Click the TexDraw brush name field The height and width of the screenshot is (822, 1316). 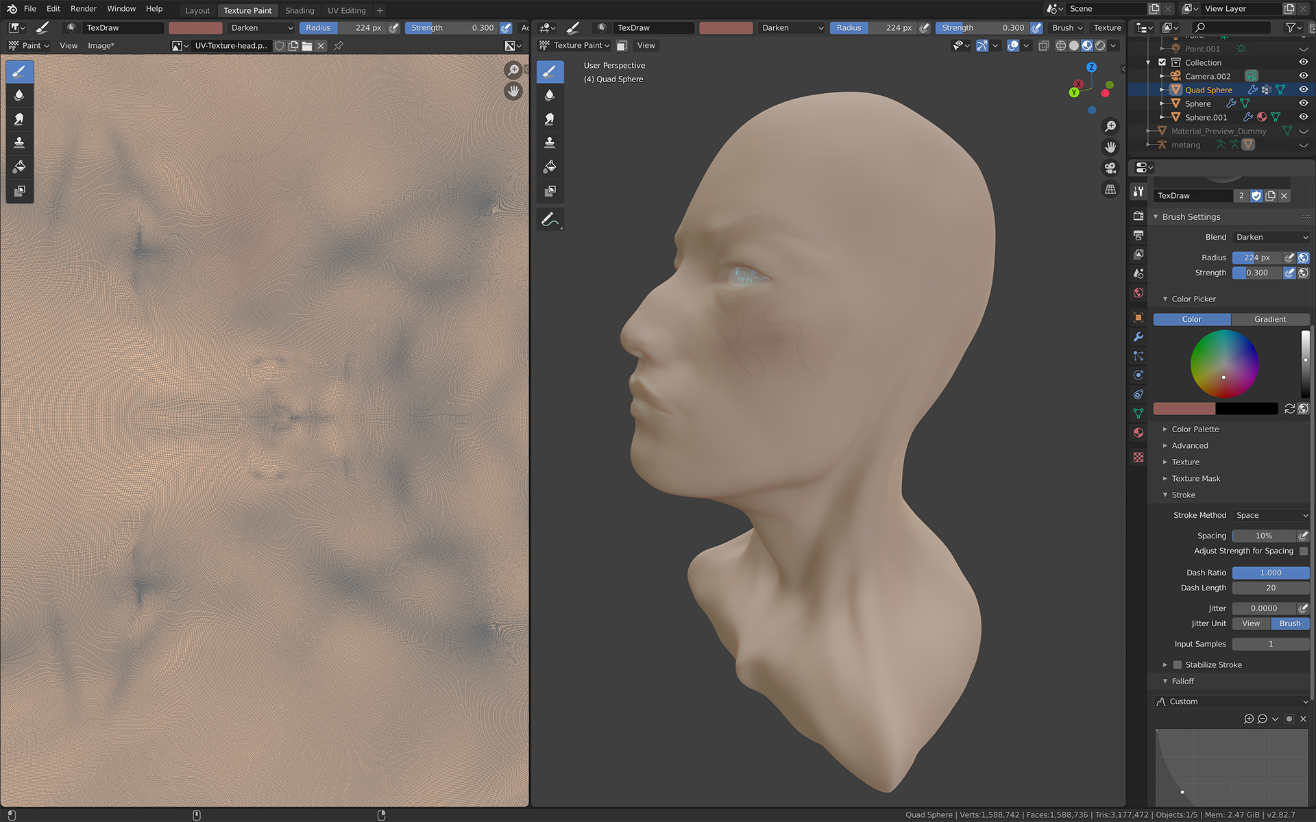(1193, 195)
